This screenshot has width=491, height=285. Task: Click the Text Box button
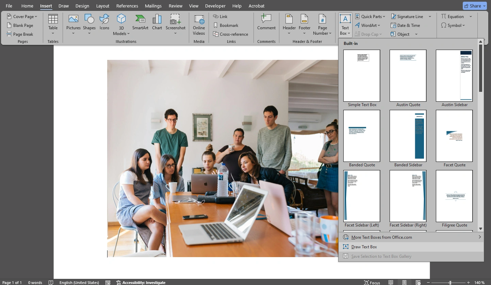pos(345,24)
